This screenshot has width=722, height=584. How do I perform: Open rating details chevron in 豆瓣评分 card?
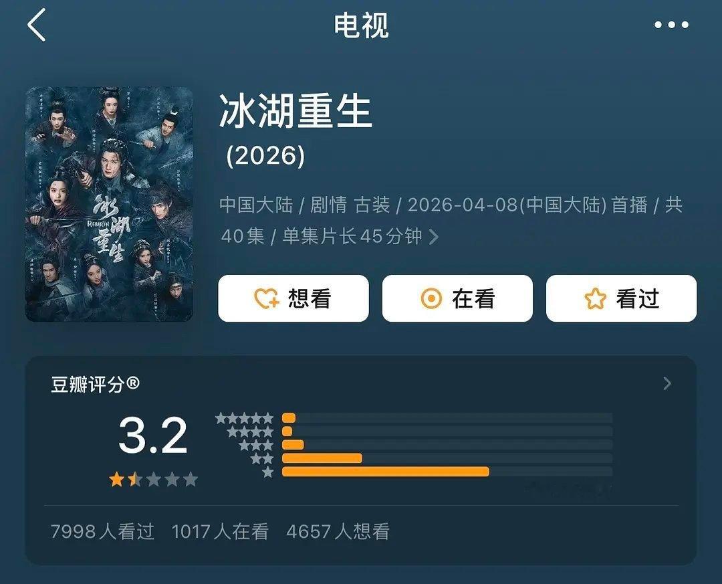point(667,383)
